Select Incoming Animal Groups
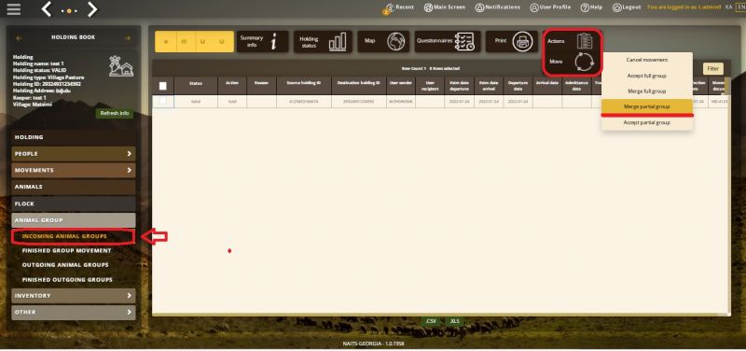The image size is (746, 351). [x=74, y=236]
